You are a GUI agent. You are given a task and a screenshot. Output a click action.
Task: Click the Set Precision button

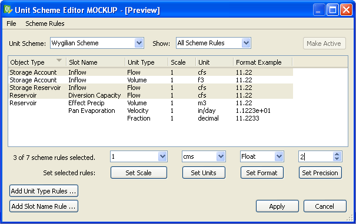coord(320,173)
